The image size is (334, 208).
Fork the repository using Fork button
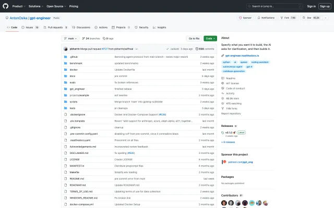pos(288,18)
